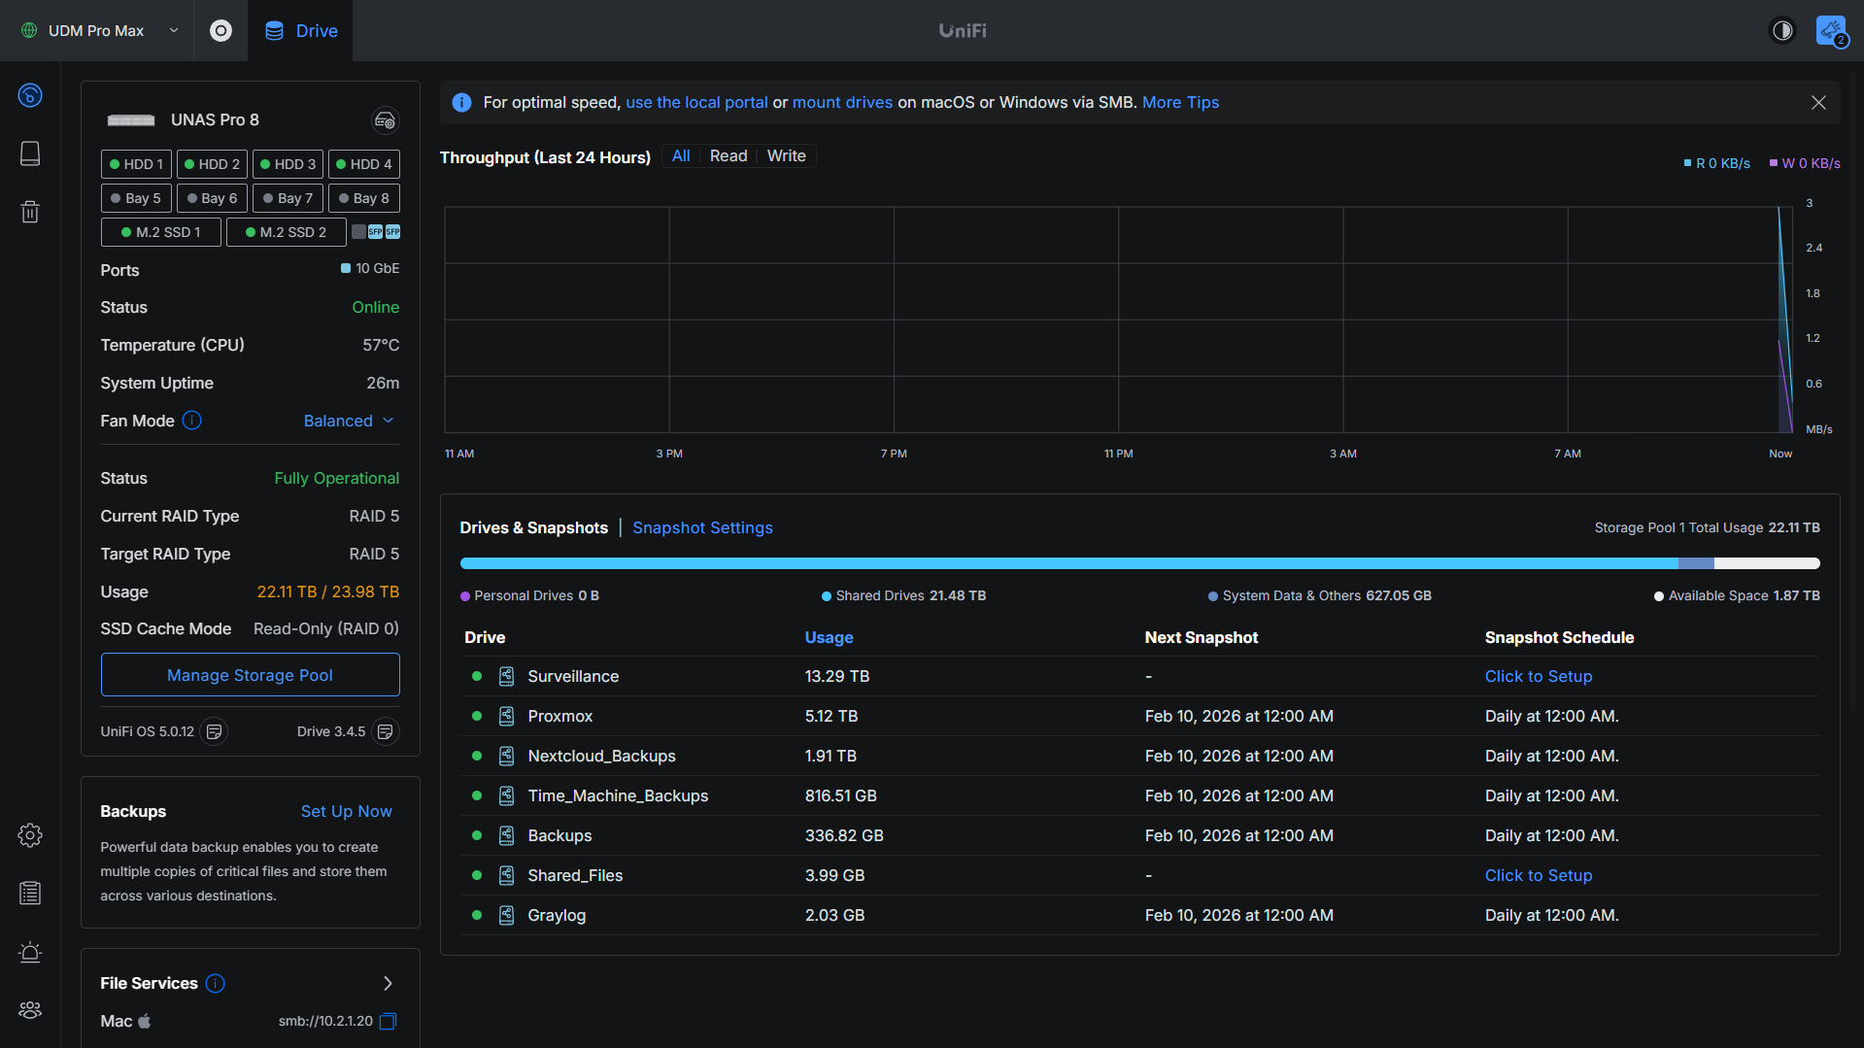
Task: Open the devices sidebar icon
Action: (30, 153)
